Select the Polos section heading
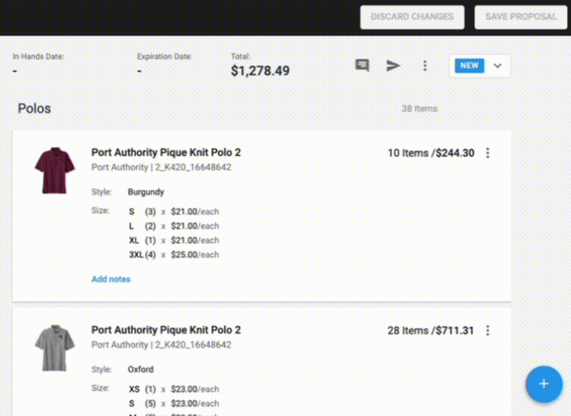The height and width of the screenshot is (416, 571). pos(34,108)
